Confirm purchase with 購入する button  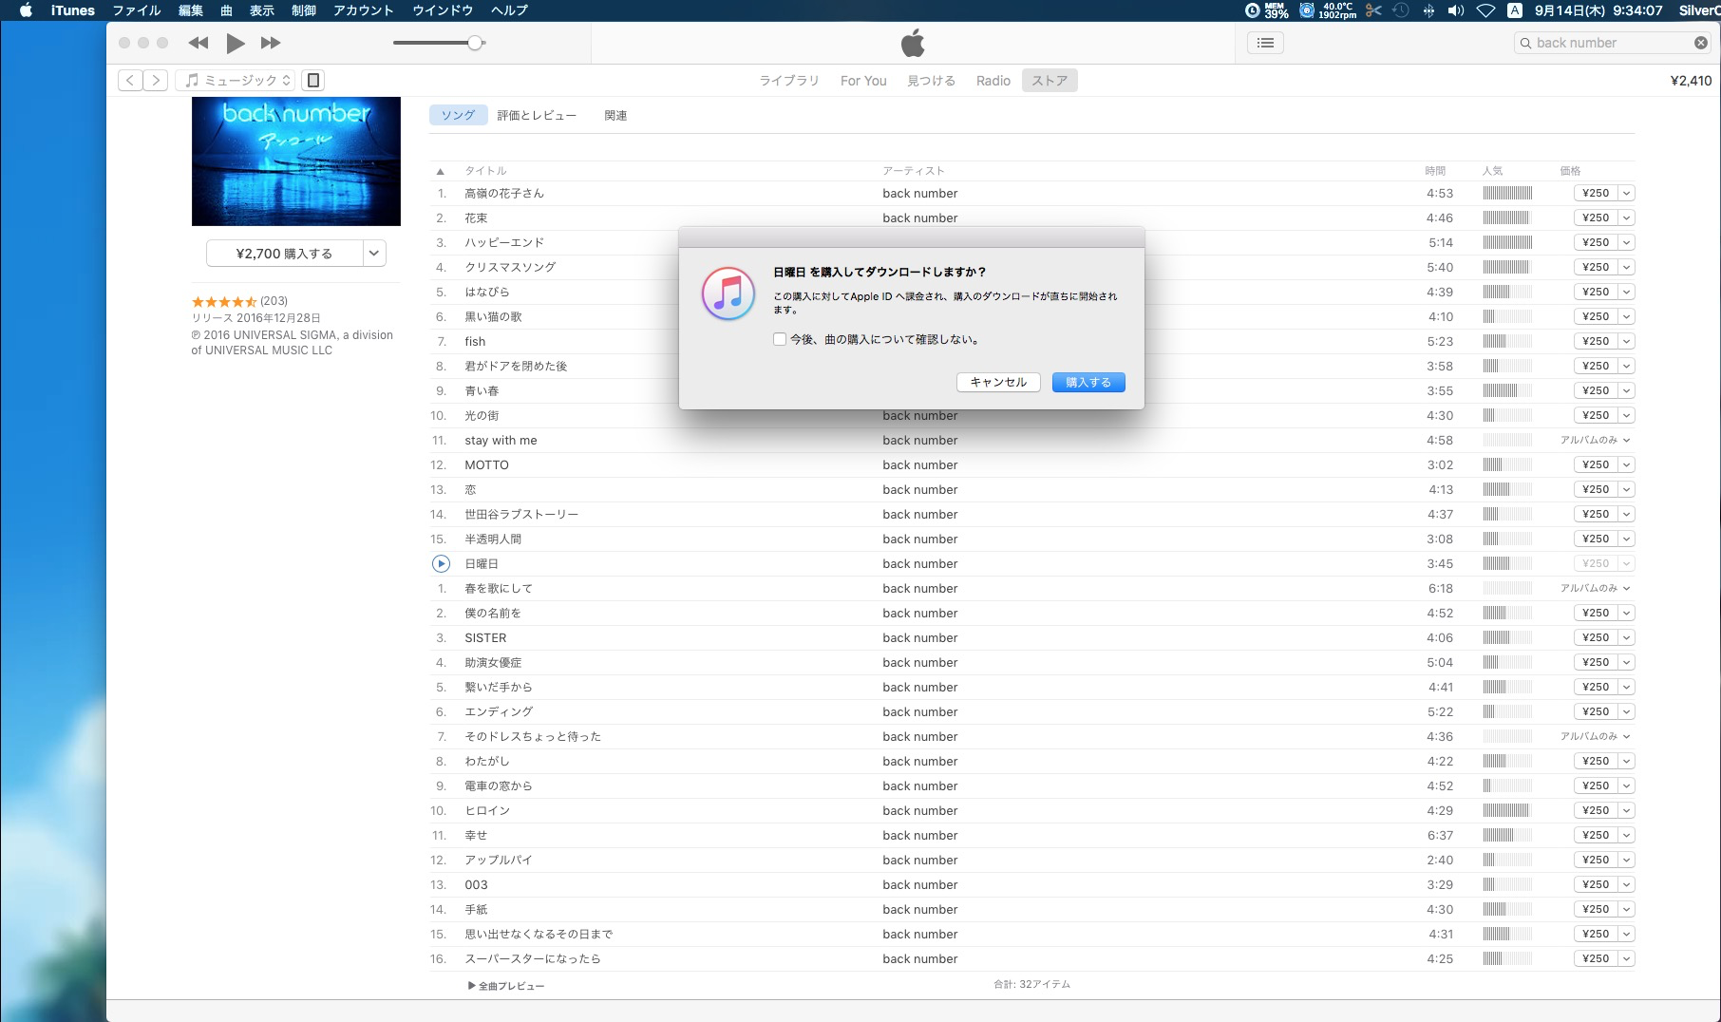coord(1088,382)
